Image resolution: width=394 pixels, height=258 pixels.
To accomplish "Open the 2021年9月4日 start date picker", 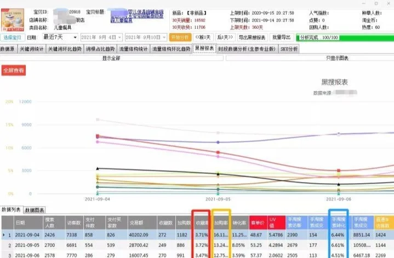I will 101,37.
